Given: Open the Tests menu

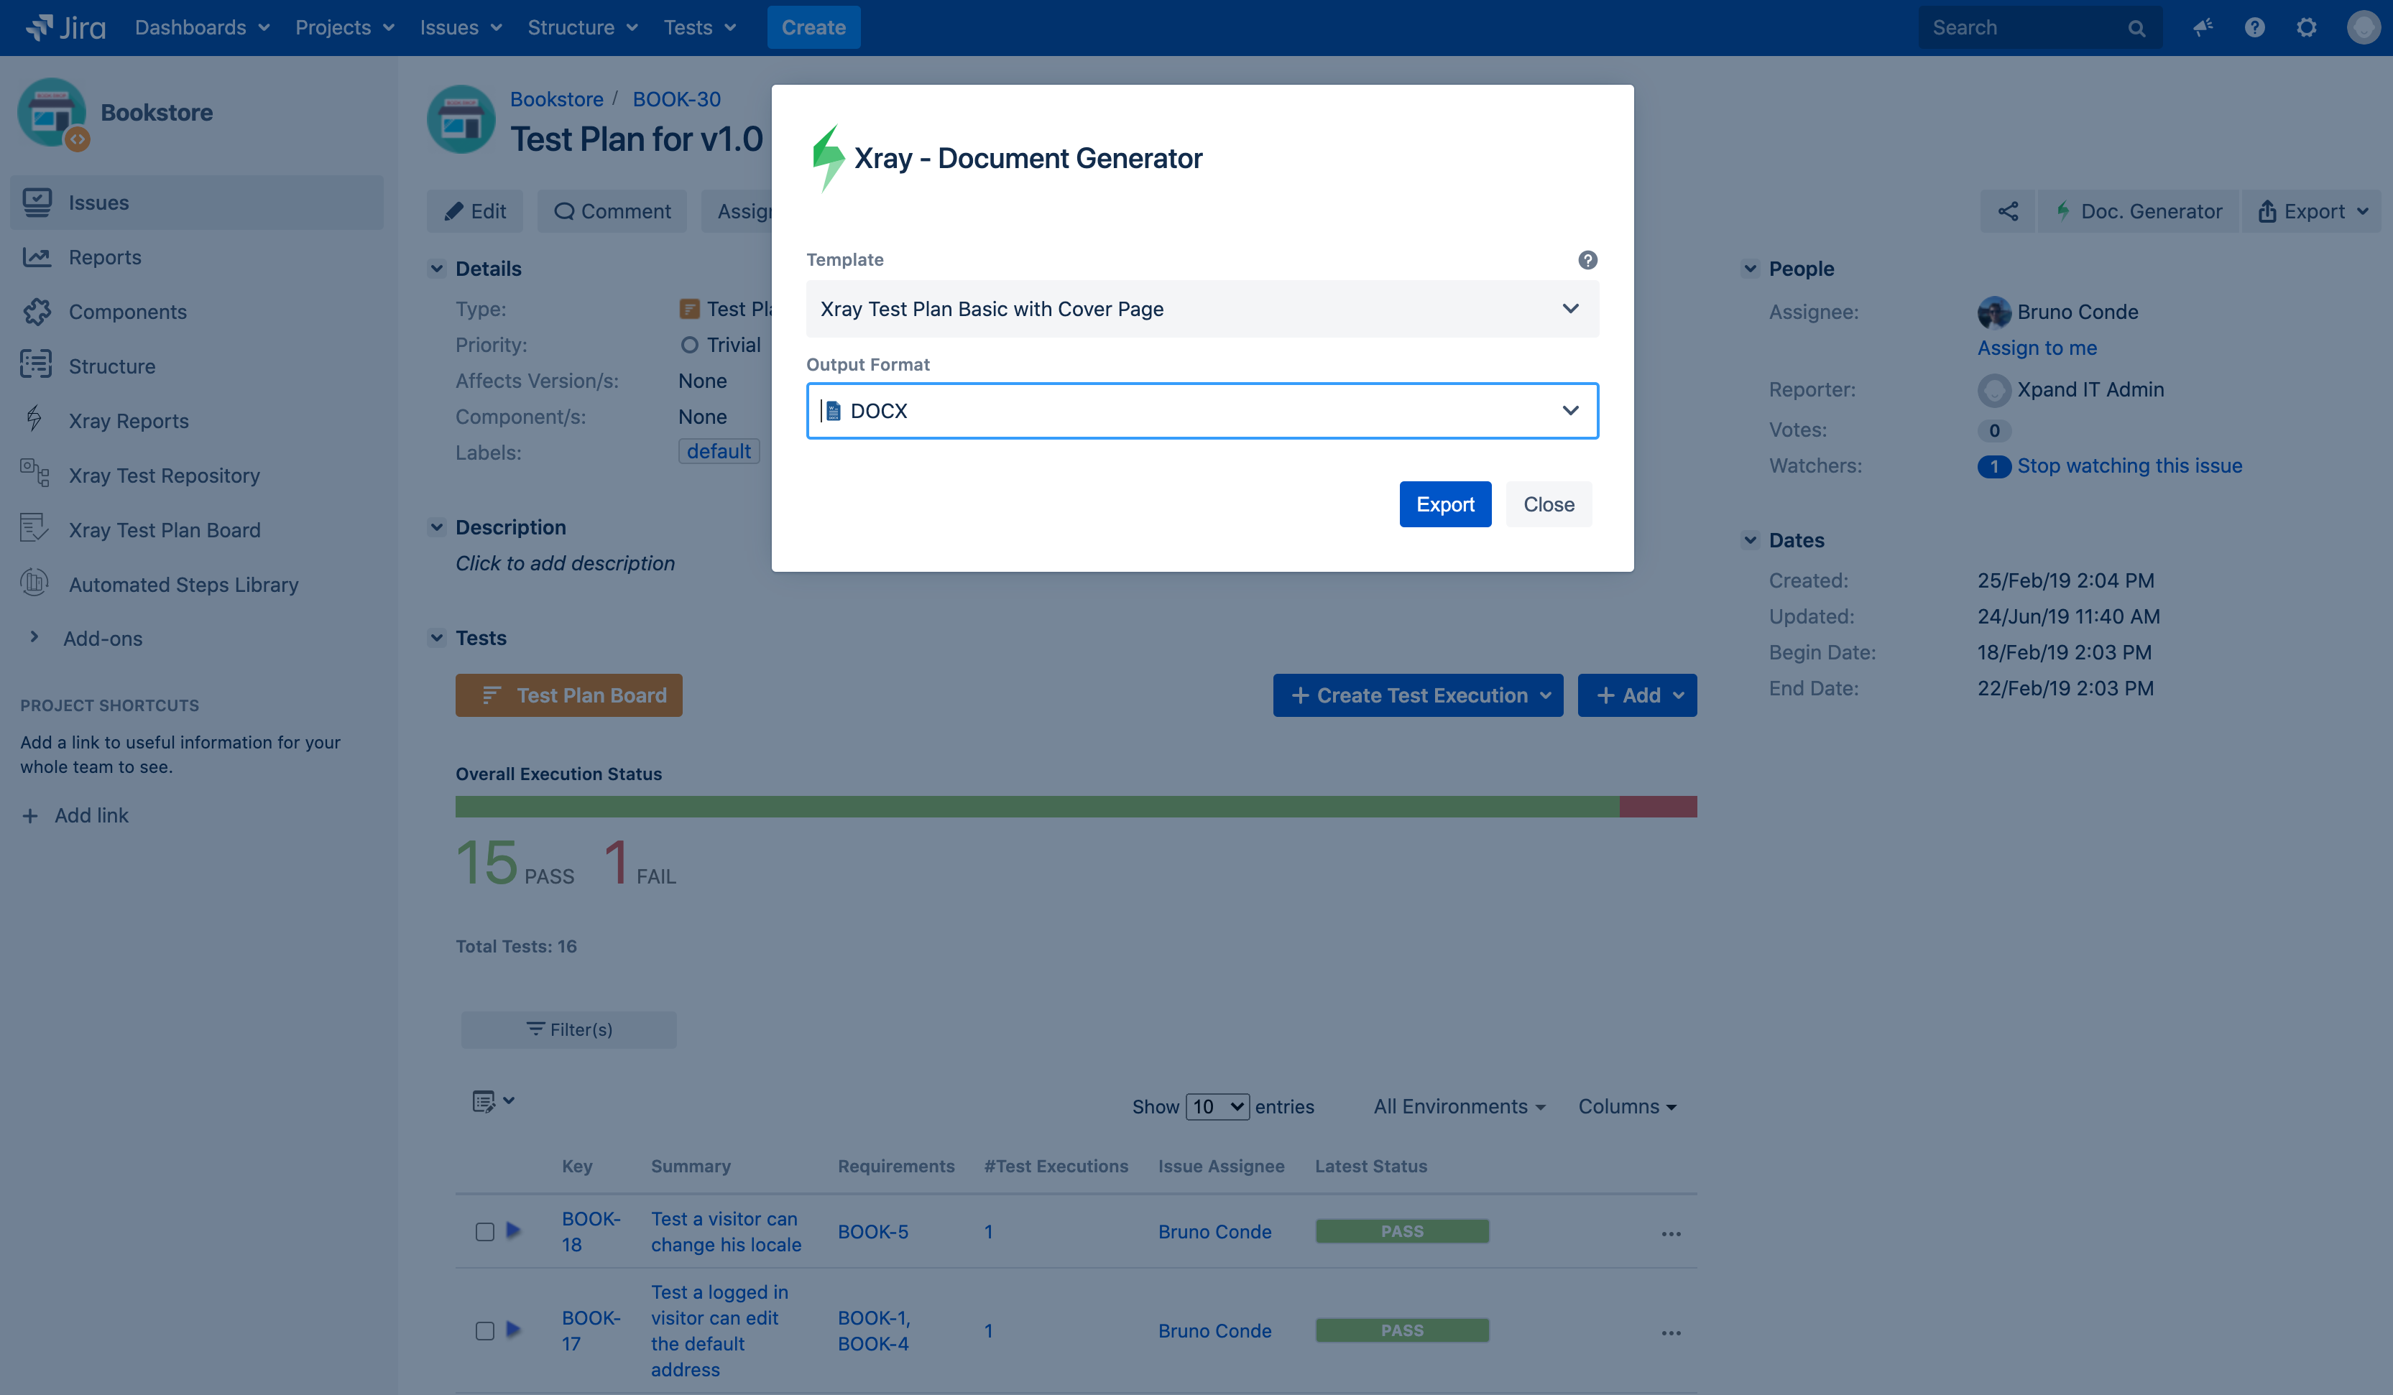Looking at the screenshot, I should click(x=700, y=27).
